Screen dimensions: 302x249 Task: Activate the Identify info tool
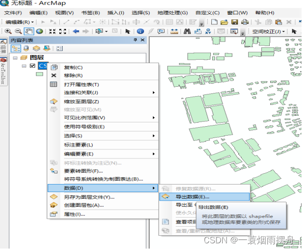tap(141, 31)
